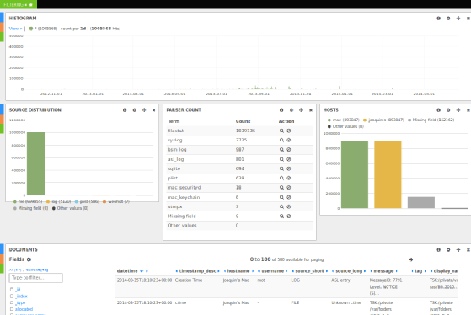The width and height of the screenshot is (471, 315).
Task: Exclude asl_log term with ban icon
Action: point(289,159)
